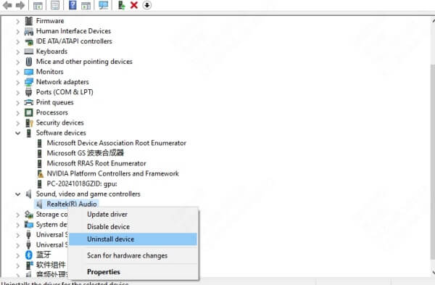The image size is (435, 285).
Task: Choose Scan for hardware changes menu entry
Action: click(x=133, y=255)
